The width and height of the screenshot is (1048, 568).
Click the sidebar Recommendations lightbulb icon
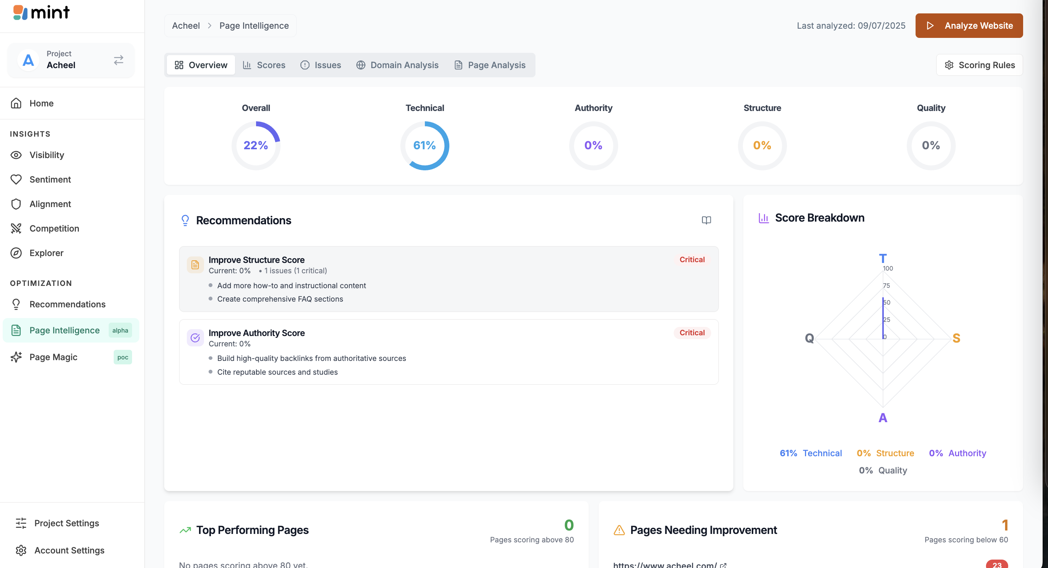pyautogui.click(x=16, y=304)
